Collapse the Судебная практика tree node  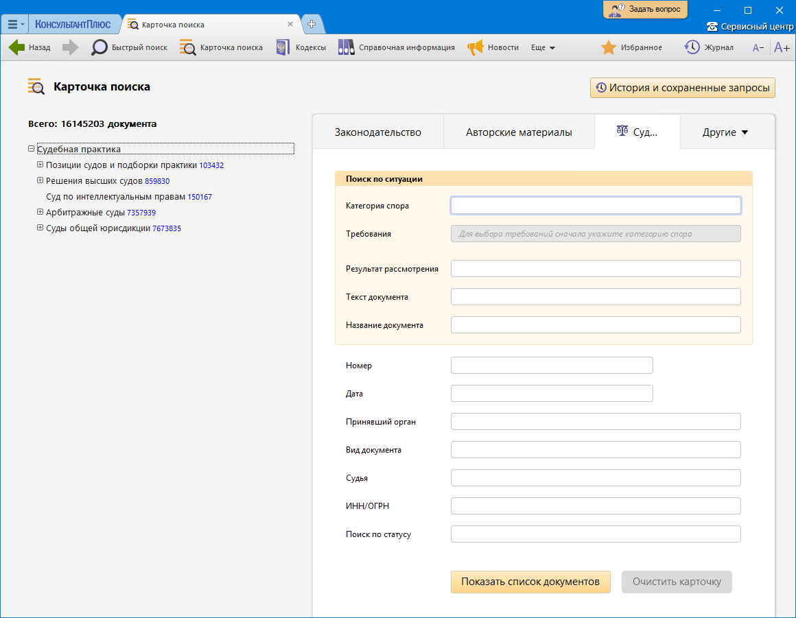tap(32, 149)
